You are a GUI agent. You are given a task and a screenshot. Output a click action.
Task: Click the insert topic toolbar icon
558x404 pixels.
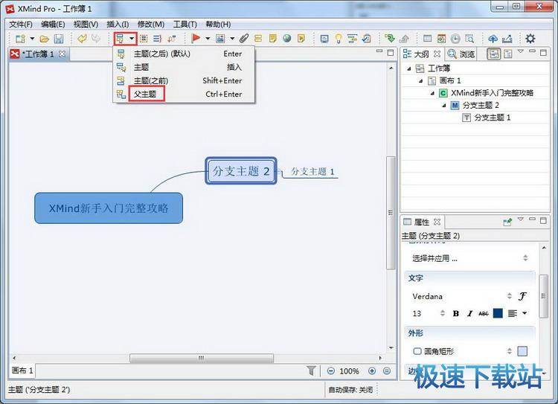point(121,39)
